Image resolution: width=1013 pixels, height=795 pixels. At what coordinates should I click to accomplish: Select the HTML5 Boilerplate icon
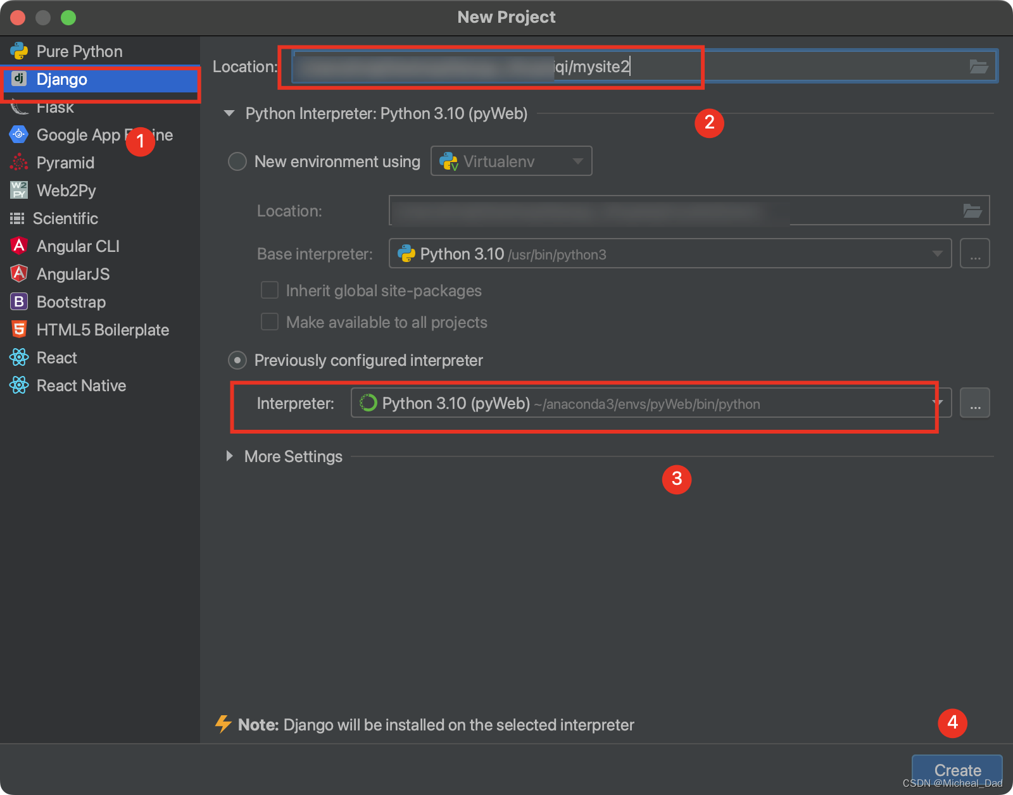click(x=19, y=329)
